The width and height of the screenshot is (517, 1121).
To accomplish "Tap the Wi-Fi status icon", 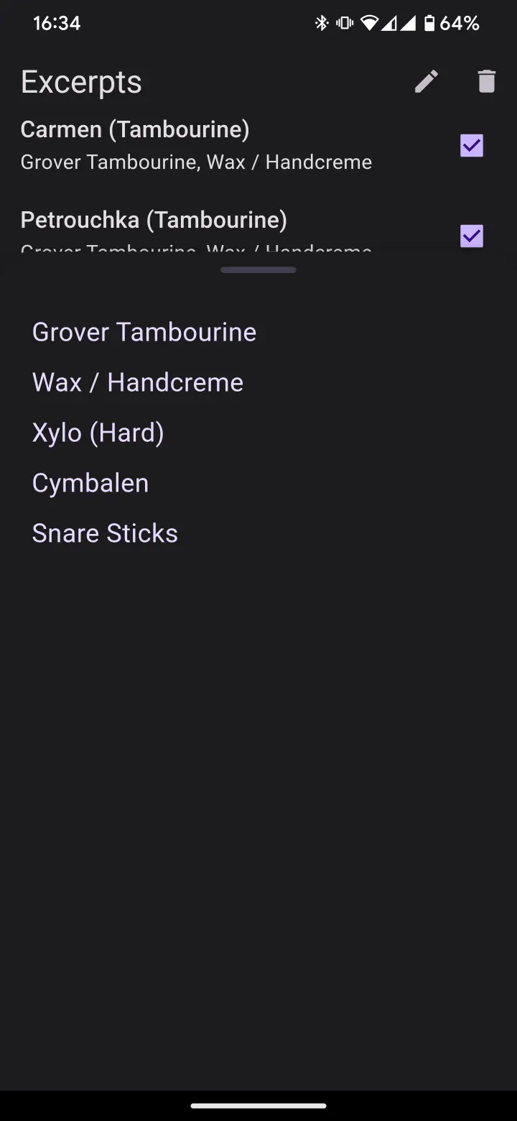I will pyautogui.click(x=369, y=24).
